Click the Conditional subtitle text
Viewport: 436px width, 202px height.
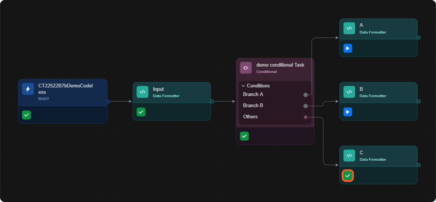pos(266,71)
